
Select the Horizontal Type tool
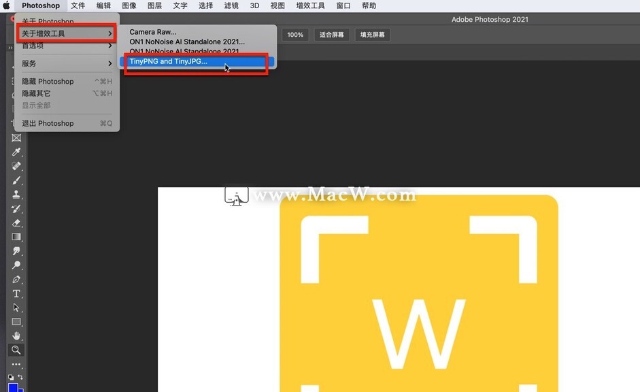tap(16, 293)
